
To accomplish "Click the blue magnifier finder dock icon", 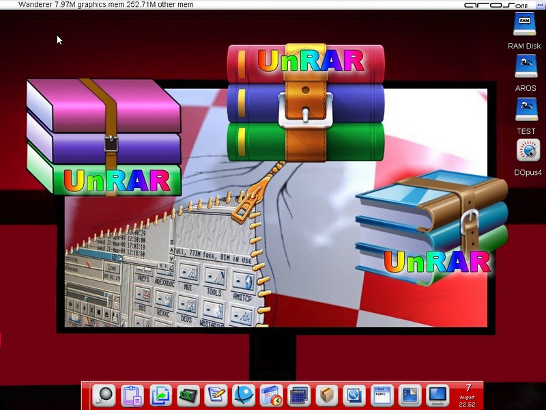I will (x=354, y=395).
